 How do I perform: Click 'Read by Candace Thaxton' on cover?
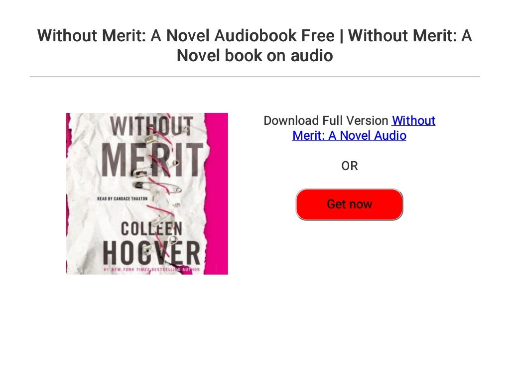pos(123,198)
